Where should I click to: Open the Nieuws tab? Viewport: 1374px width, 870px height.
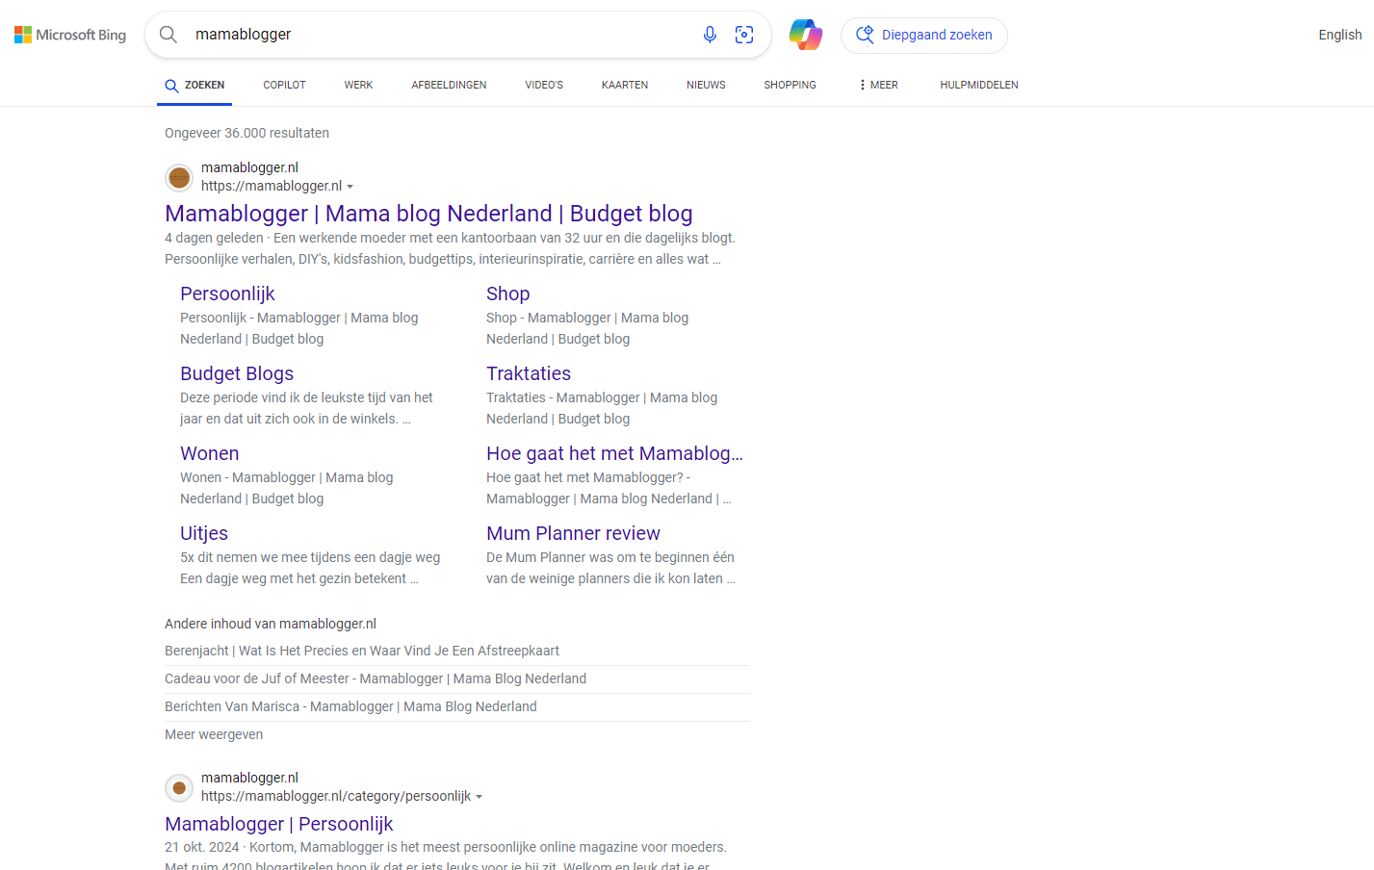point(706,85)
